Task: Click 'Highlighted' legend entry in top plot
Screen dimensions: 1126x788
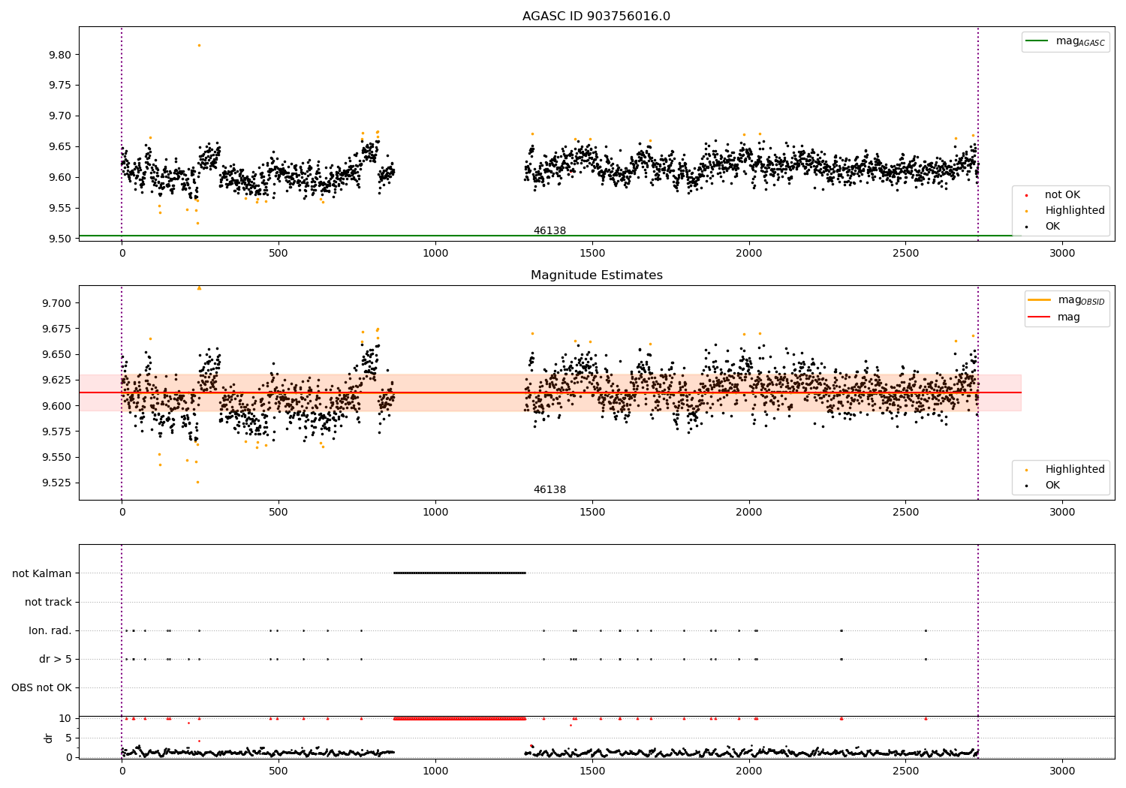Action: [1075, 211]
